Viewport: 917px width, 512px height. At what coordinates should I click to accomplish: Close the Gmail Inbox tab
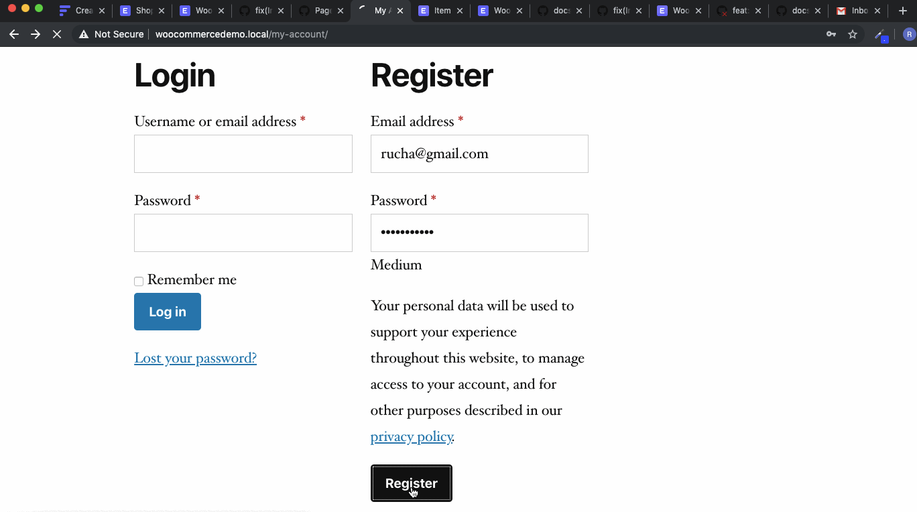click(x=879, y=11)
